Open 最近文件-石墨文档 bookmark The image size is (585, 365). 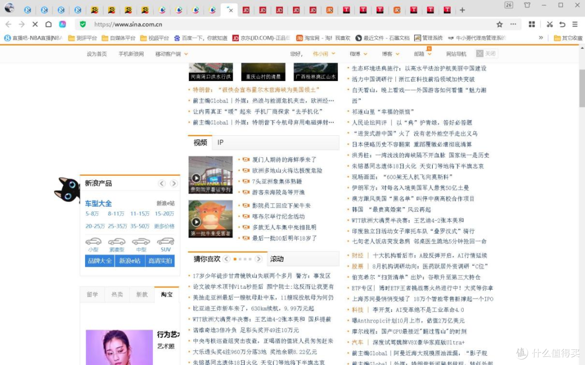tap(382, 38)
